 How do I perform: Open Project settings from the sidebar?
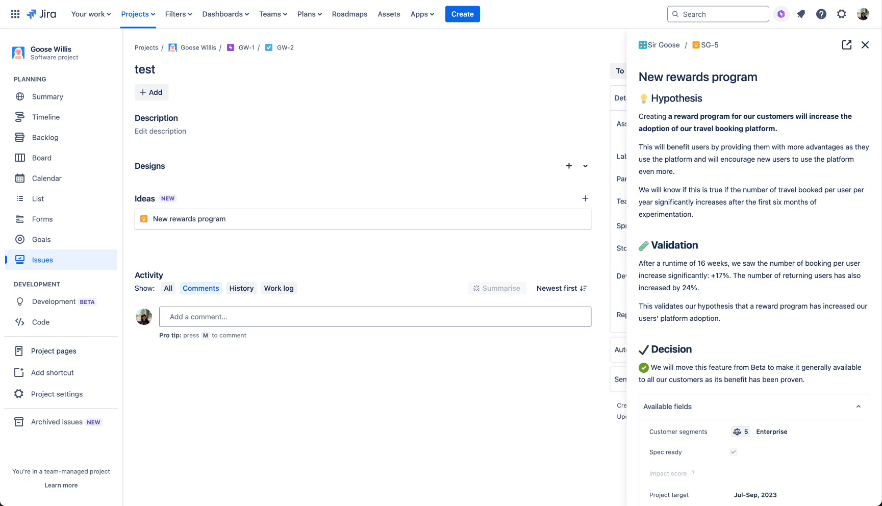click(x=57, y=394)
